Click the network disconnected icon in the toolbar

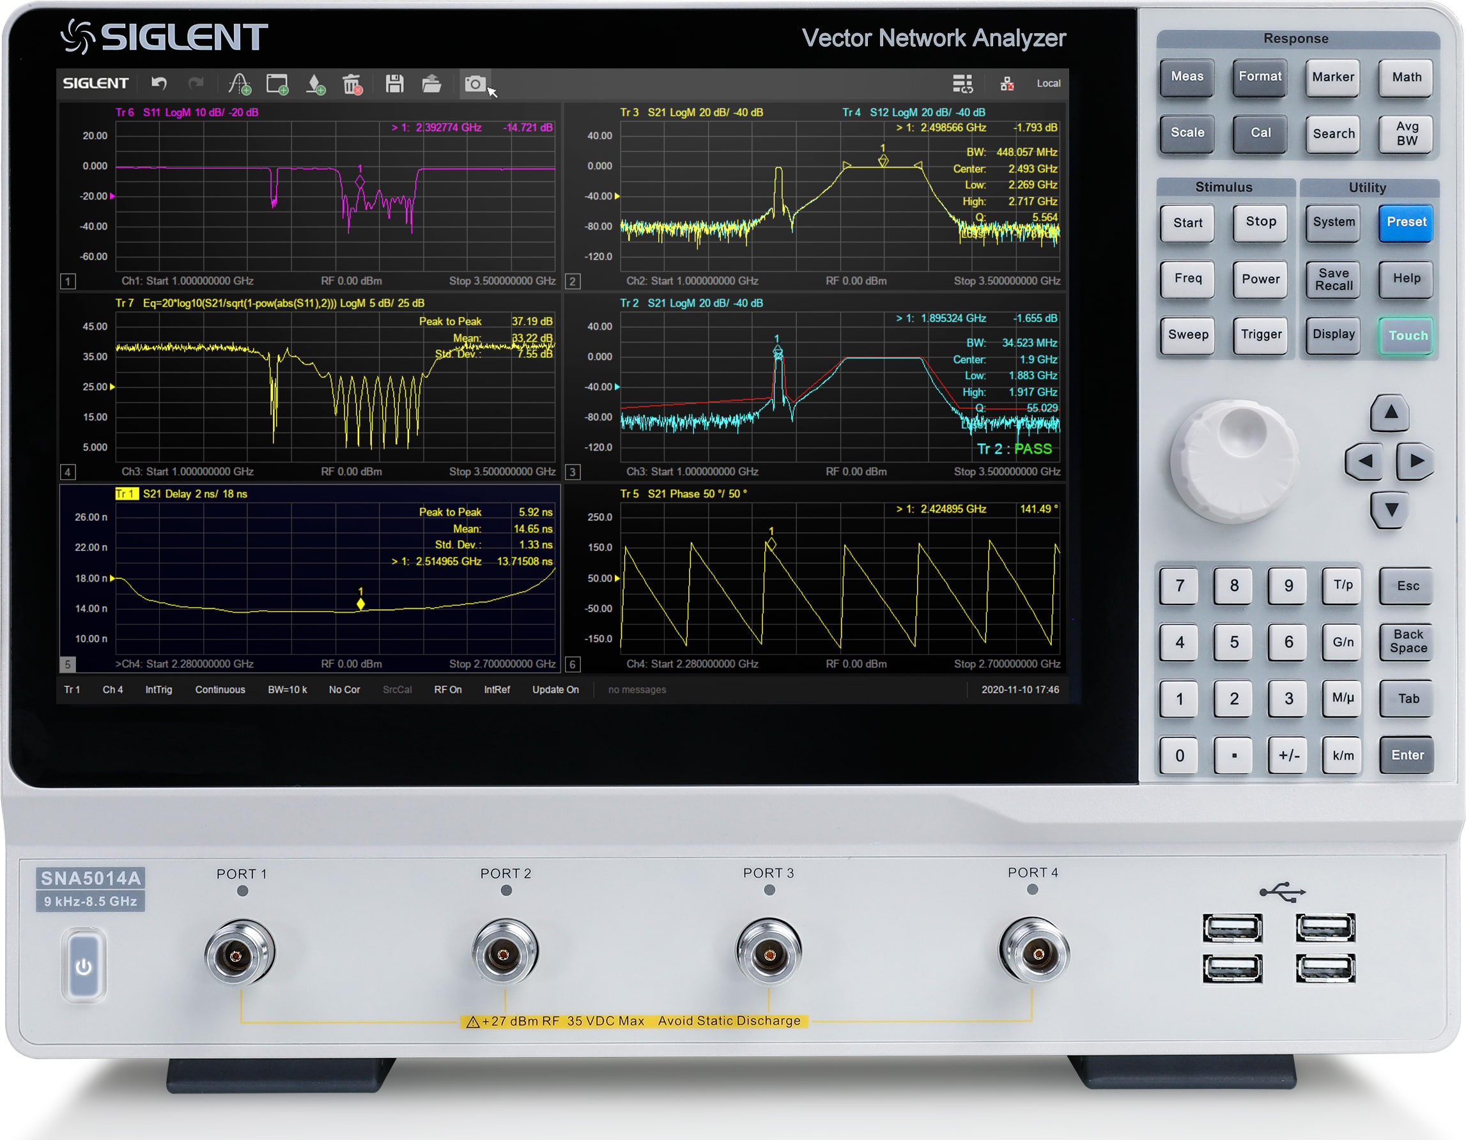(x=1007, y=84)
